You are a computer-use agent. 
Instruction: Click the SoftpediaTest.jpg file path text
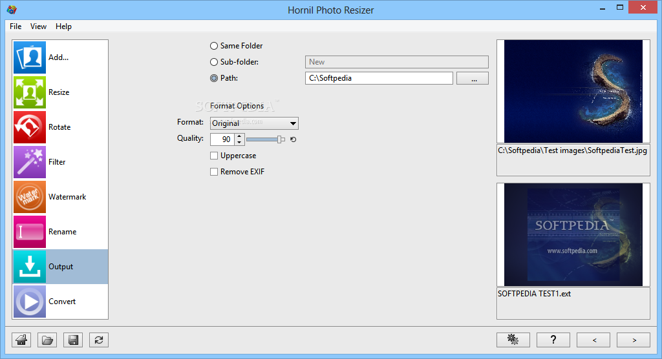pos(572,150)
